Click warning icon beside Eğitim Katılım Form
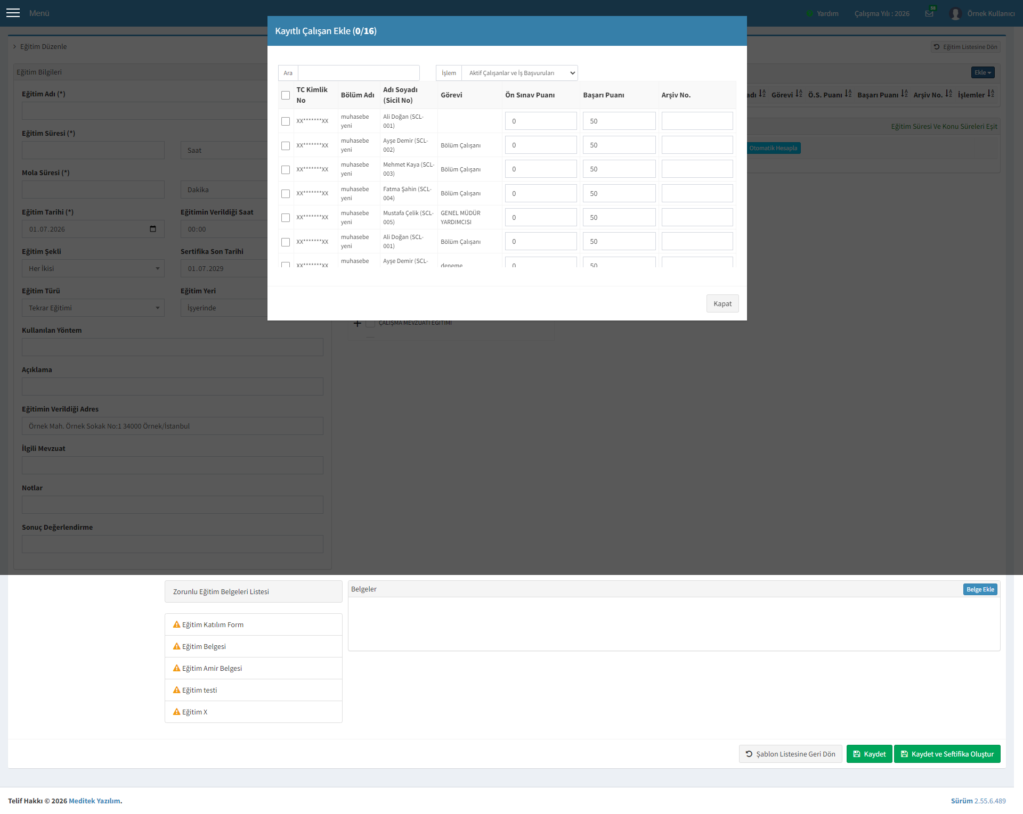1023x814 pixels. [176, 624]
